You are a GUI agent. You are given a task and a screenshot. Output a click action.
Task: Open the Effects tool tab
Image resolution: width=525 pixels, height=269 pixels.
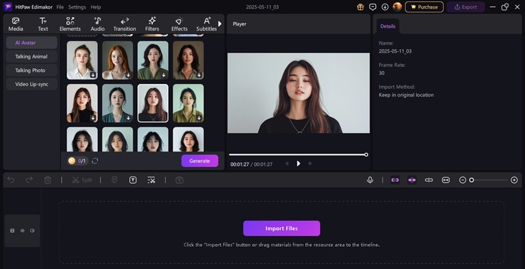click(179, 24)
